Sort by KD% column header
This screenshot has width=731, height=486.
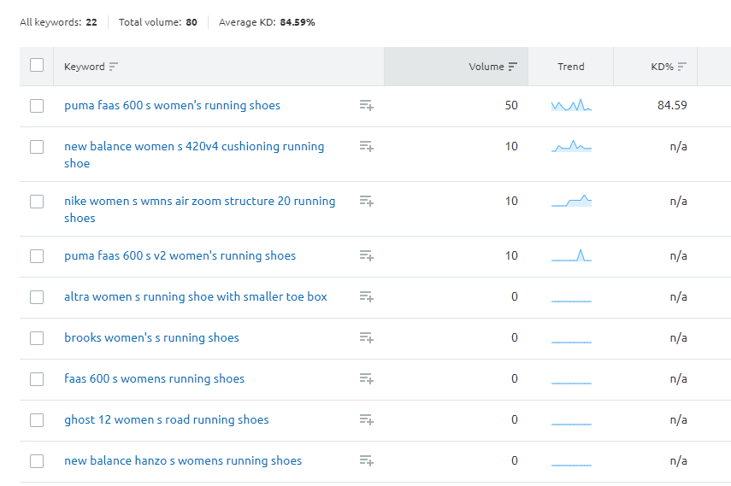[662, 67]
